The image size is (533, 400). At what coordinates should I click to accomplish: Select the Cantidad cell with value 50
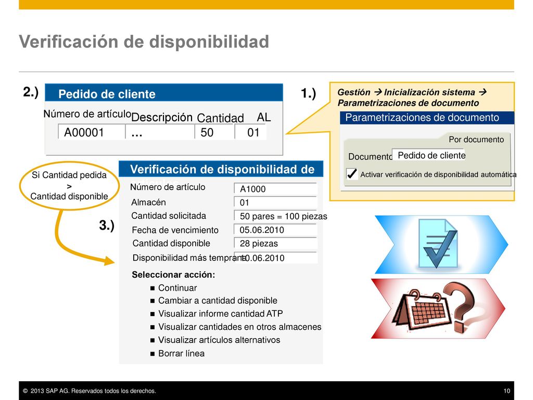[214, 132]
